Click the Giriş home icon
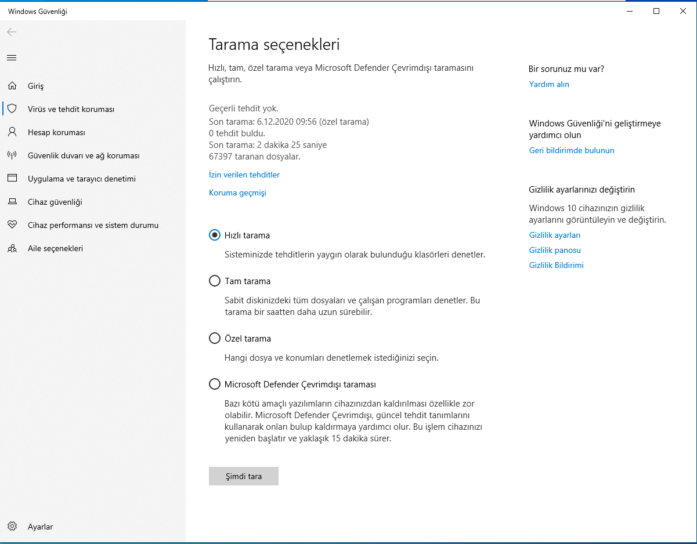 click(x=12, y=86)
